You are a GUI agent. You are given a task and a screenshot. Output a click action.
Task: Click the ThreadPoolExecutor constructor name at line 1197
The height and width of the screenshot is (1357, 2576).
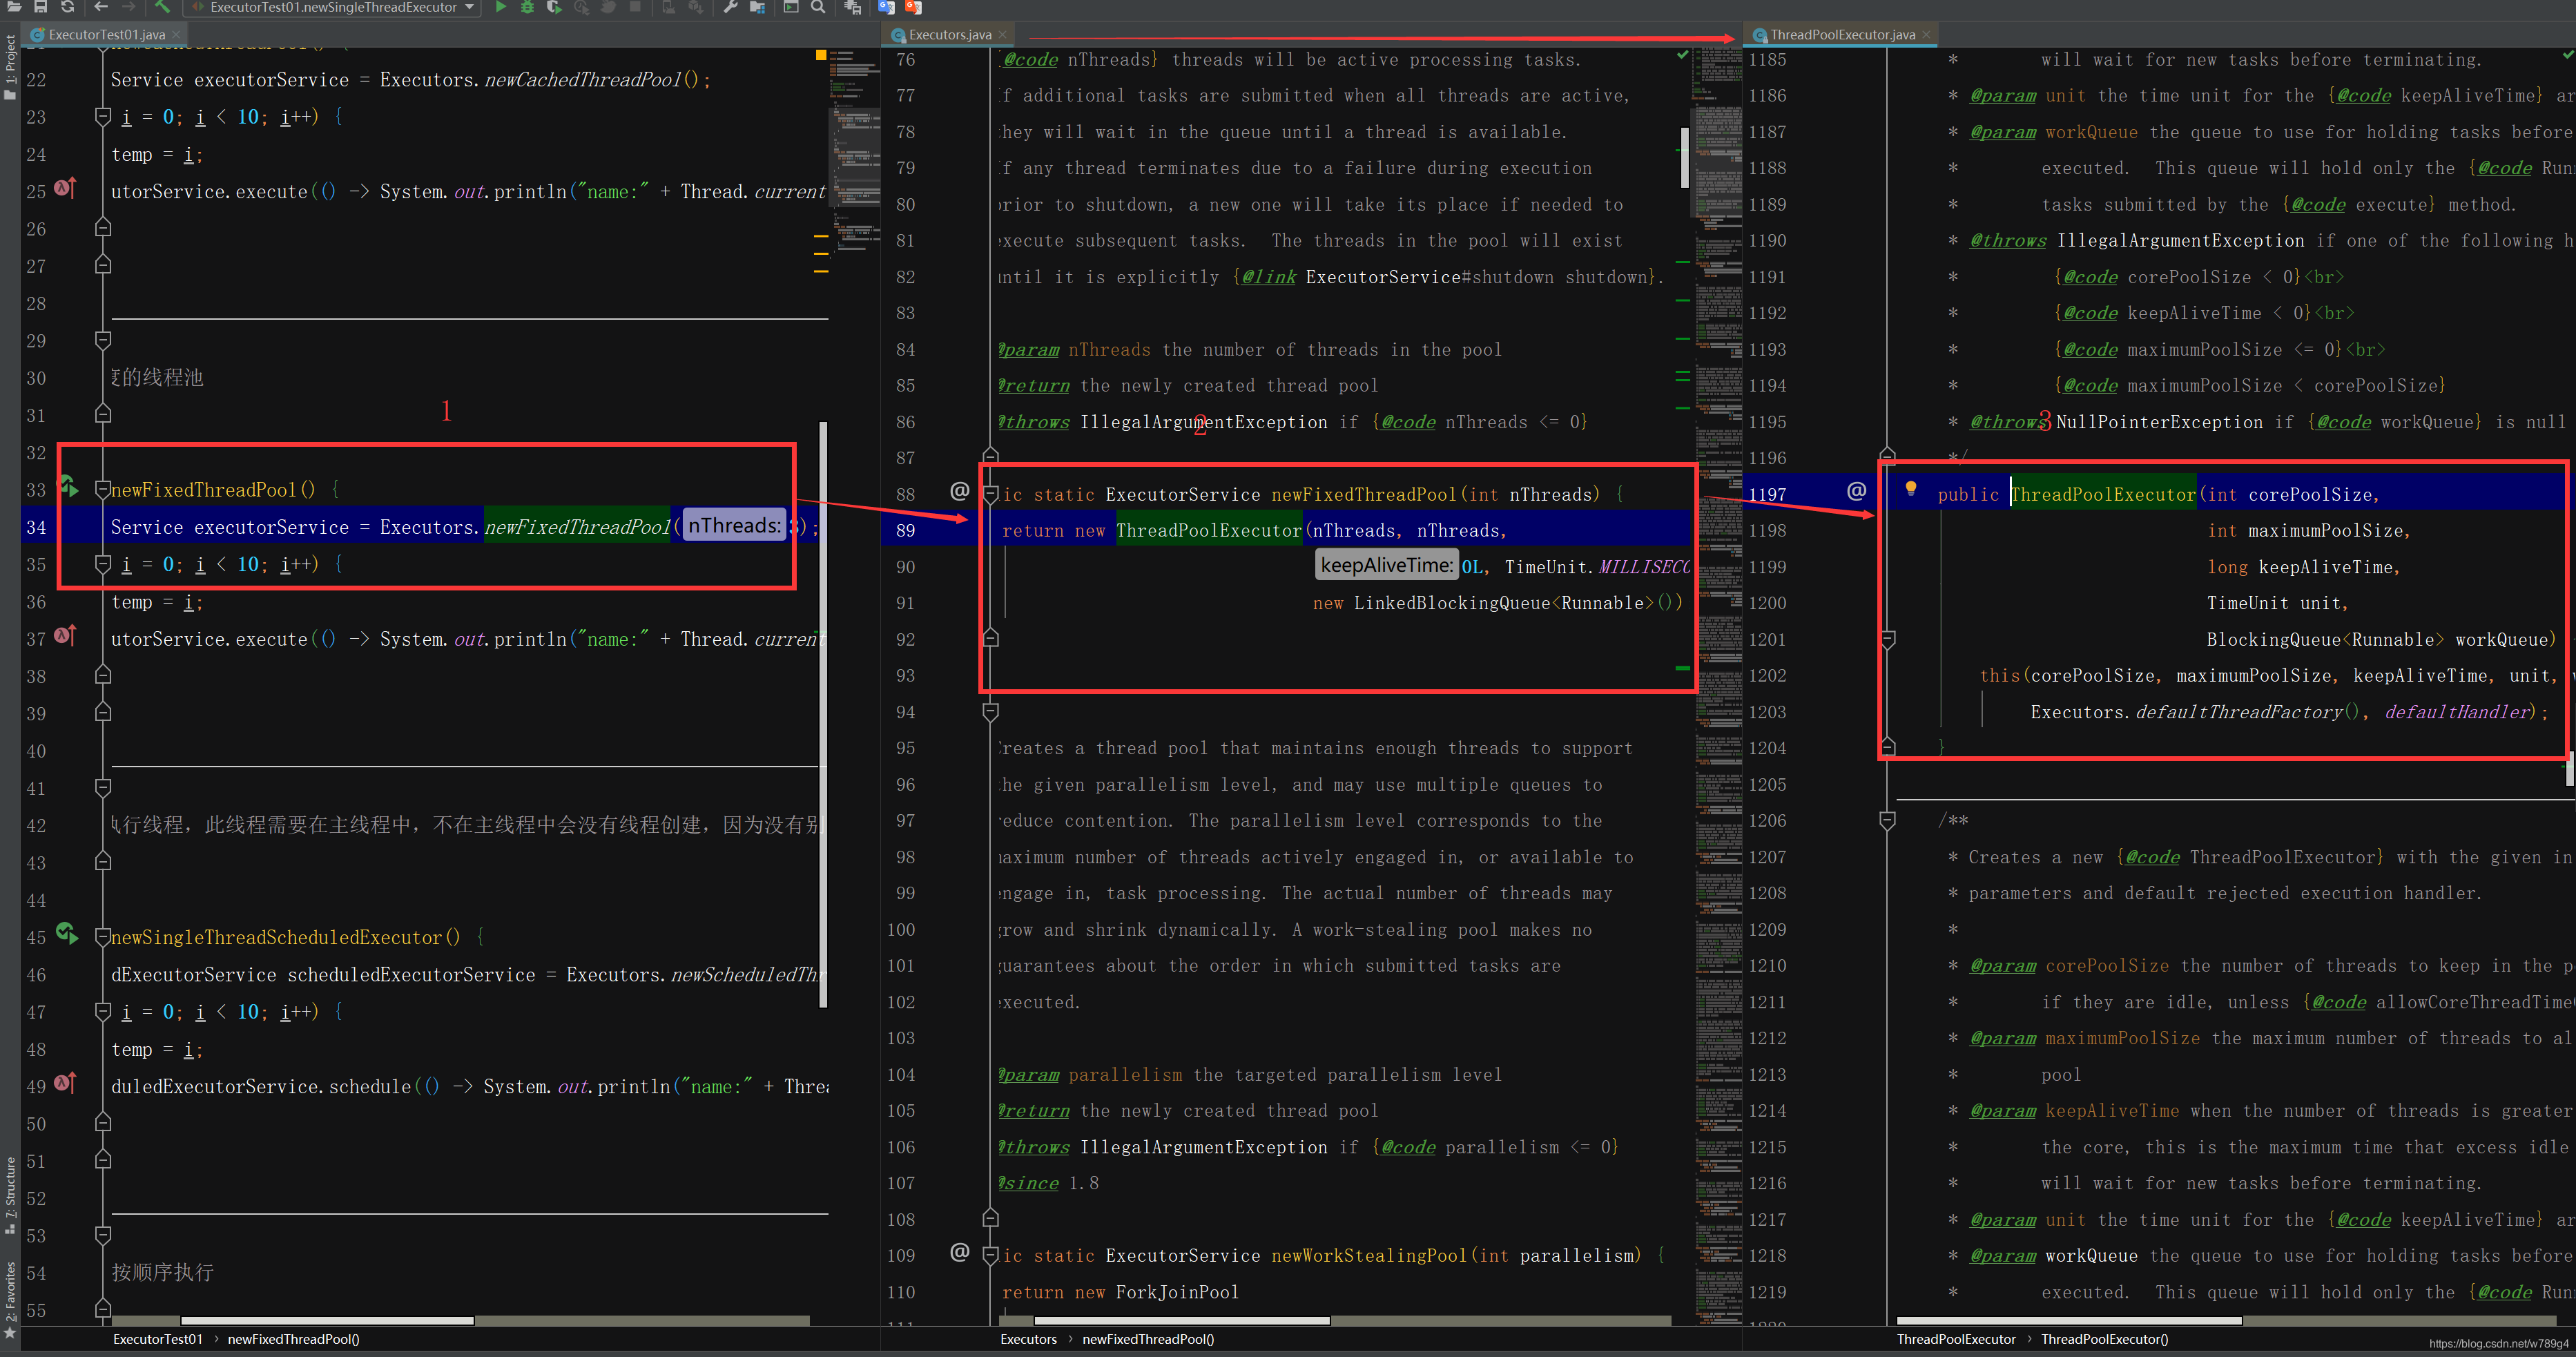pos(2103,494)
